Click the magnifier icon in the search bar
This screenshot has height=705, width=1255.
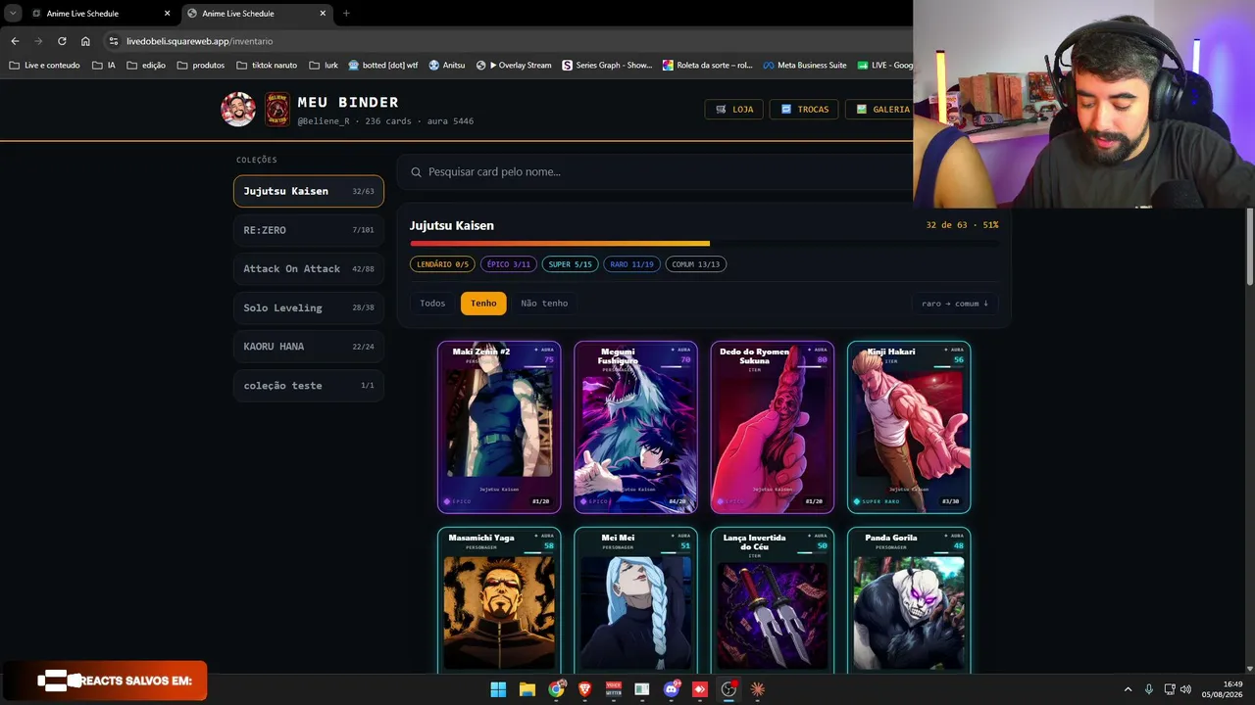tap(416, 172)
